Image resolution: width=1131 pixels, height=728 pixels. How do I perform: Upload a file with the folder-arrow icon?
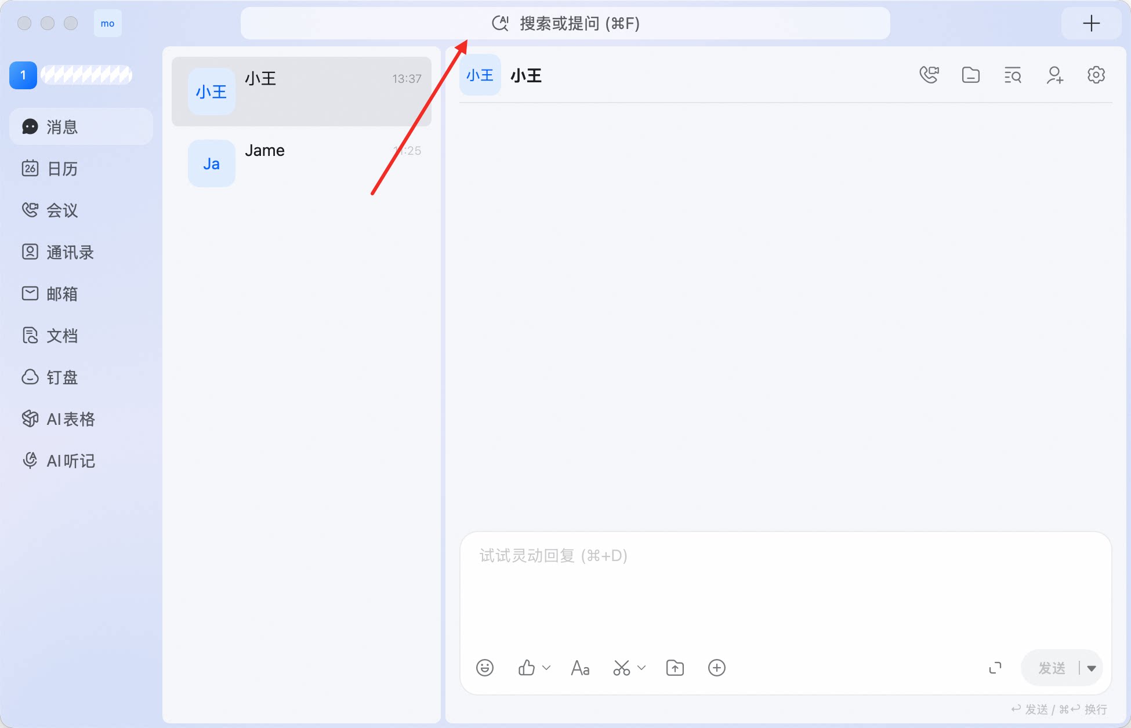(x=675, y=668)
